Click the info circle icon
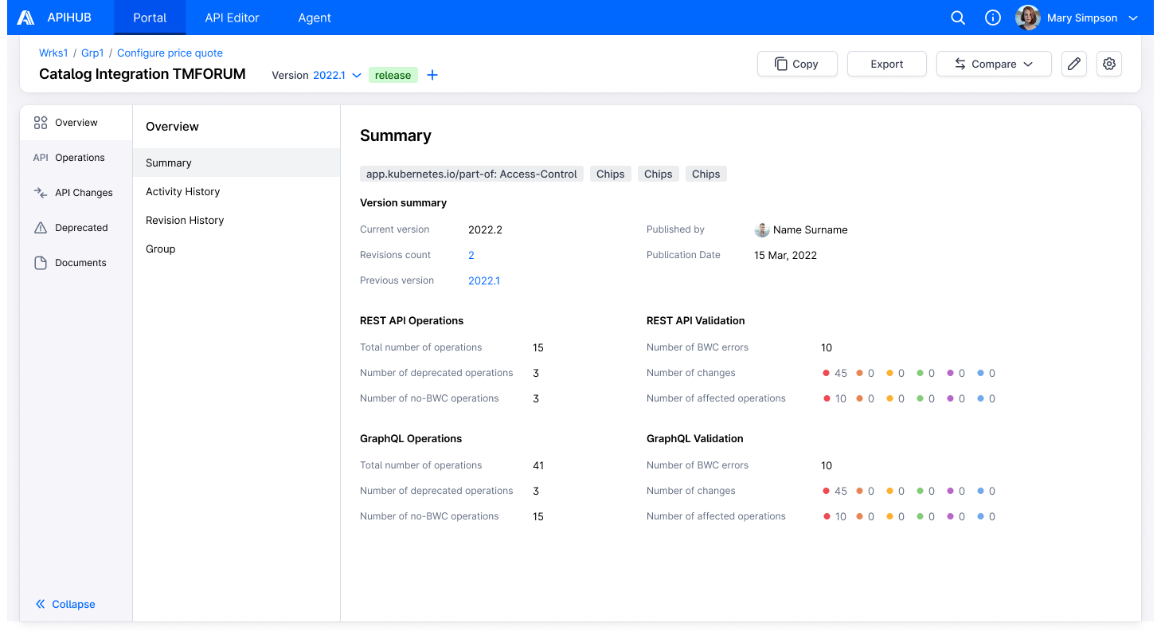This screenshot has height=635, width=1161. coord(993,18)
